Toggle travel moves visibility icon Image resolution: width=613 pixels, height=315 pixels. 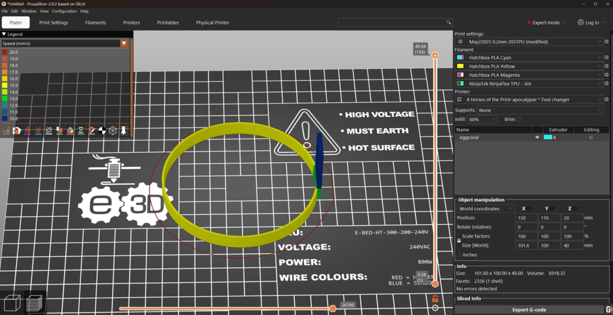tap(6, 131)
